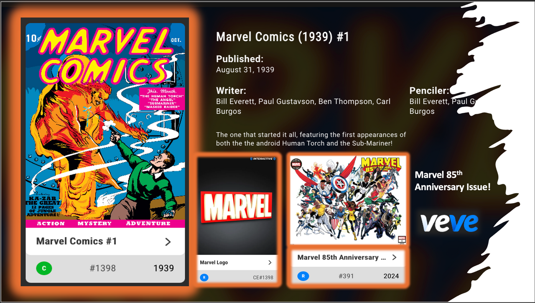Click the Interactive label on Marvel Logo card

coord(262,159)
